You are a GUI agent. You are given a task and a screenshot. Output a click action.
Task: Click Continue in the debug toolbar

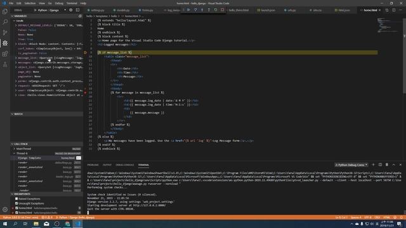pos(189,10)
